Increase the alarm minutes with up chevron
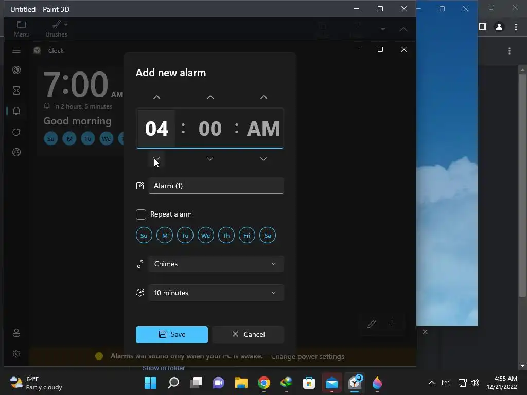The image size is (527, 395). (210, 97)
